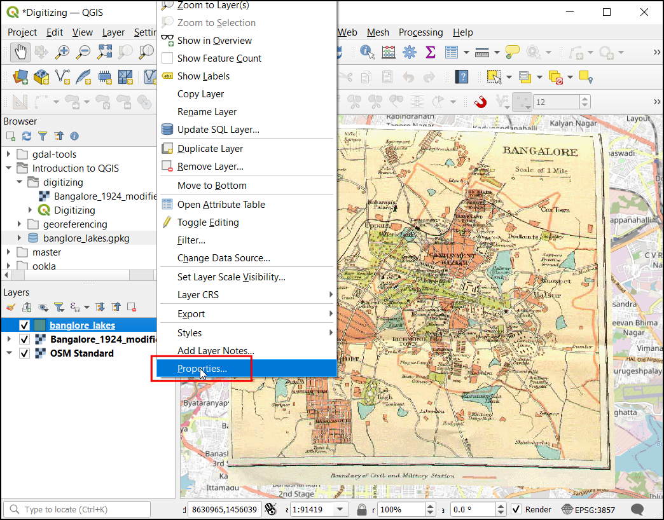This screenshot has width=664, height=520.
Task: Click the Deselect Features icon
Action: [x=555, y=77]
